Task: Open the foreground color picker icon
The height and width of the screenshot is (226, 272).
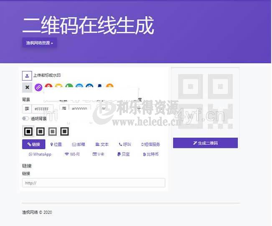Action: (64, 108)
